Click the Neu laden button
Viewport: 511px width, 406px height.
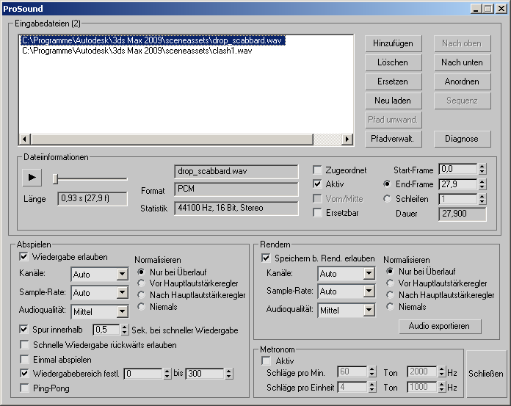[x=394, y=101]
